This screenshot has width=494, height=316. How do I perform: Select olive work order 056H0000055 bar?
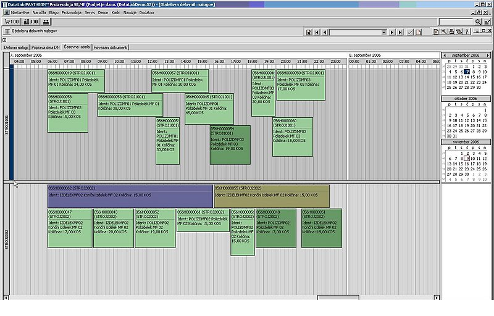tap(271, 196)
